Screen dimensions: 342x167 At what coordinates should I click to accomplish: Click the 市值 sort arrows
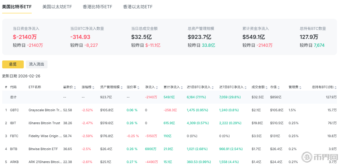coord(279,87)
